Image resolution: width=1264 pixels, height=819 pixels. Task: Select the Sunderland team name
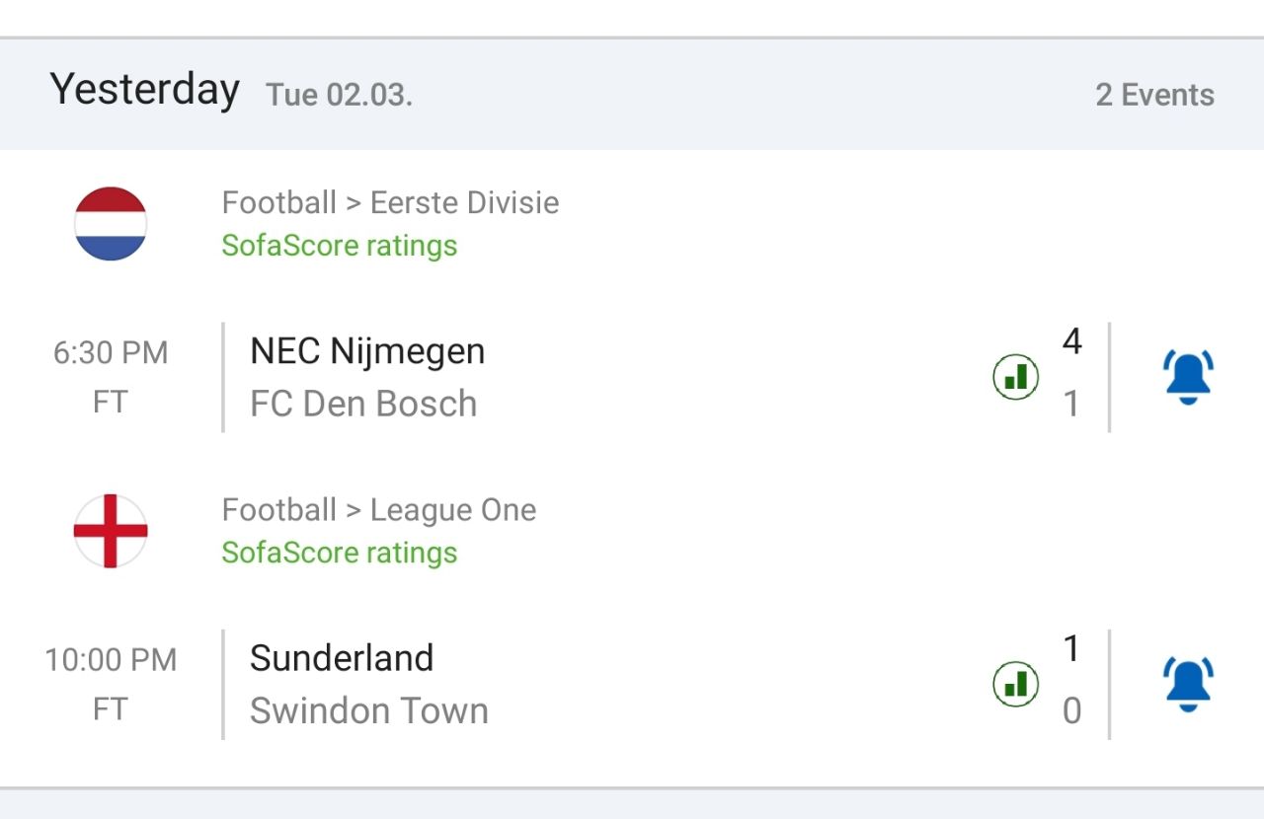click(x=342, y=658)
